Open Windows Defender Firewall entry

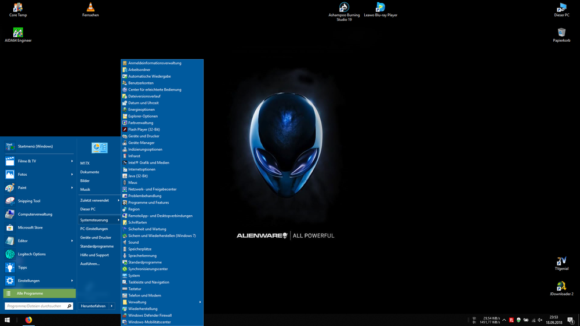click(150, 316)
